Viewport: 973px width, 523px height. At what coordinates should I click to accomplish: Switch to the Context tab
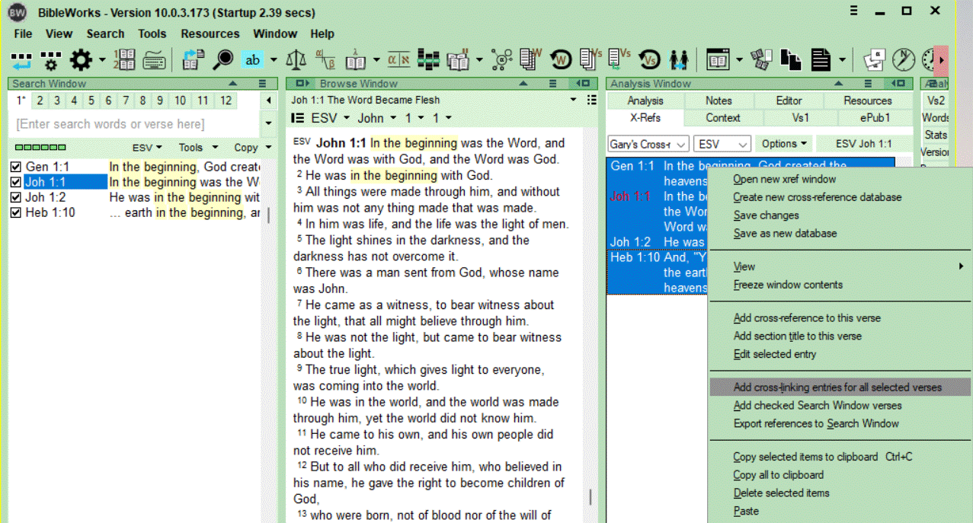click(723, 118)
